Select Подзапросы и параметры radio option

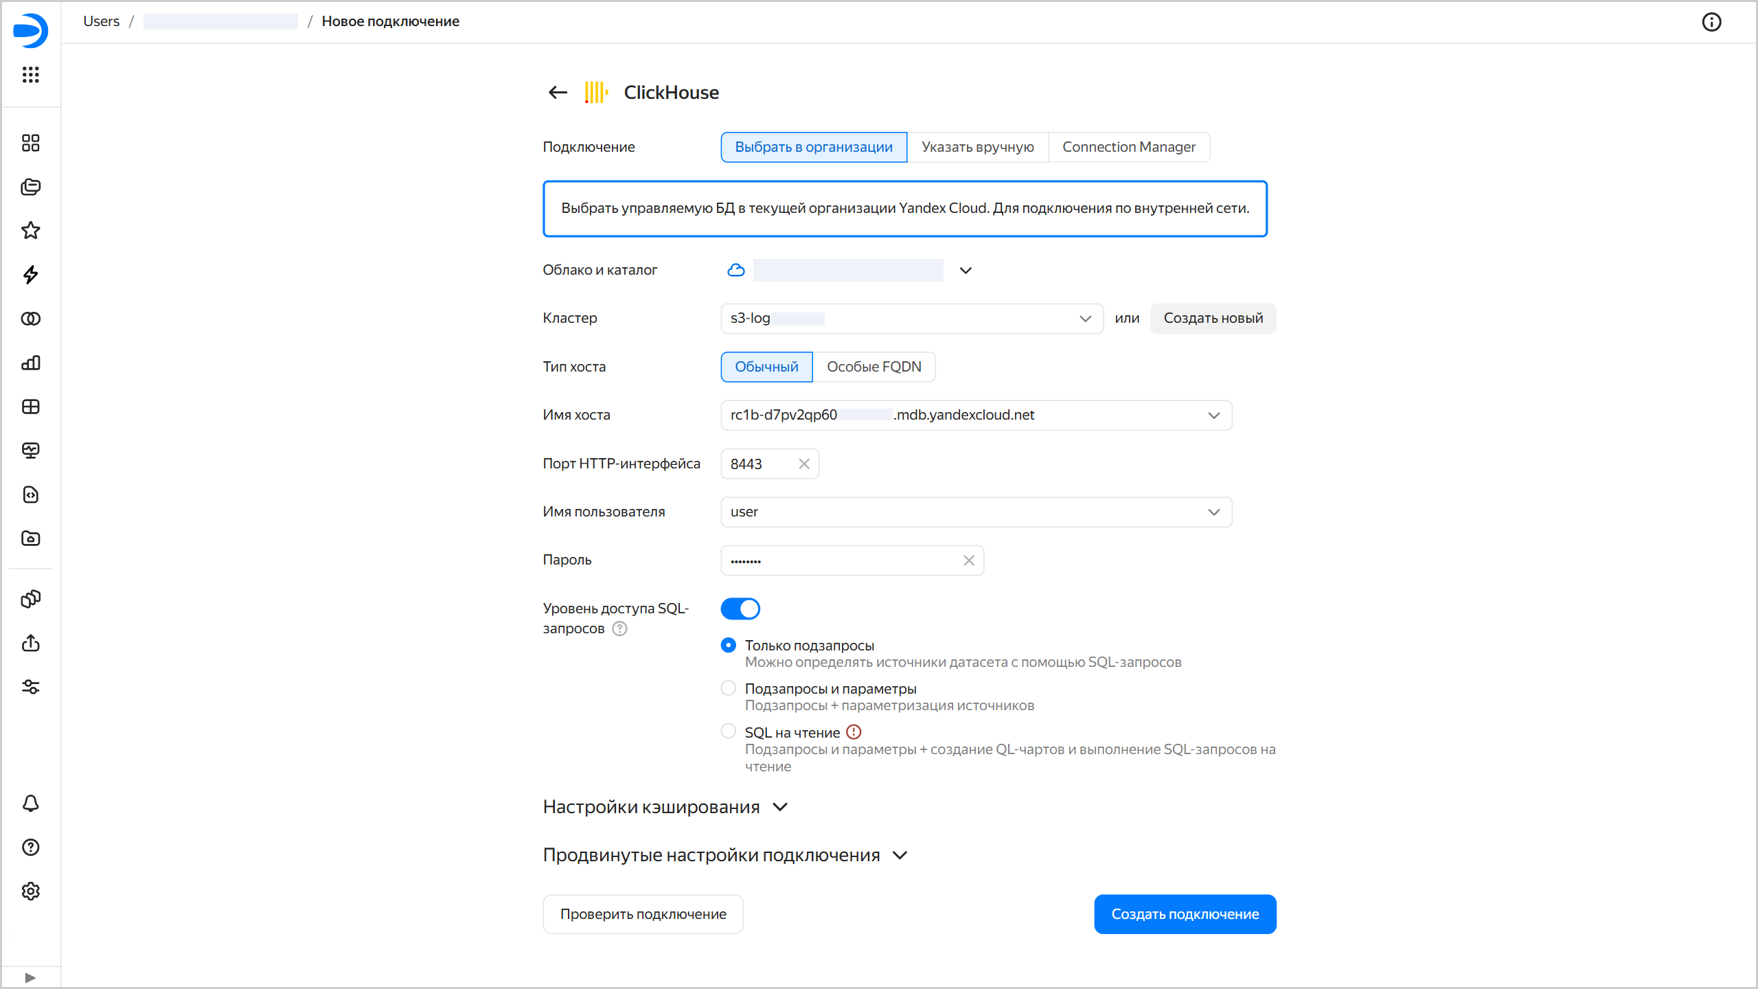pyautogui.click(x=729, y=688)
